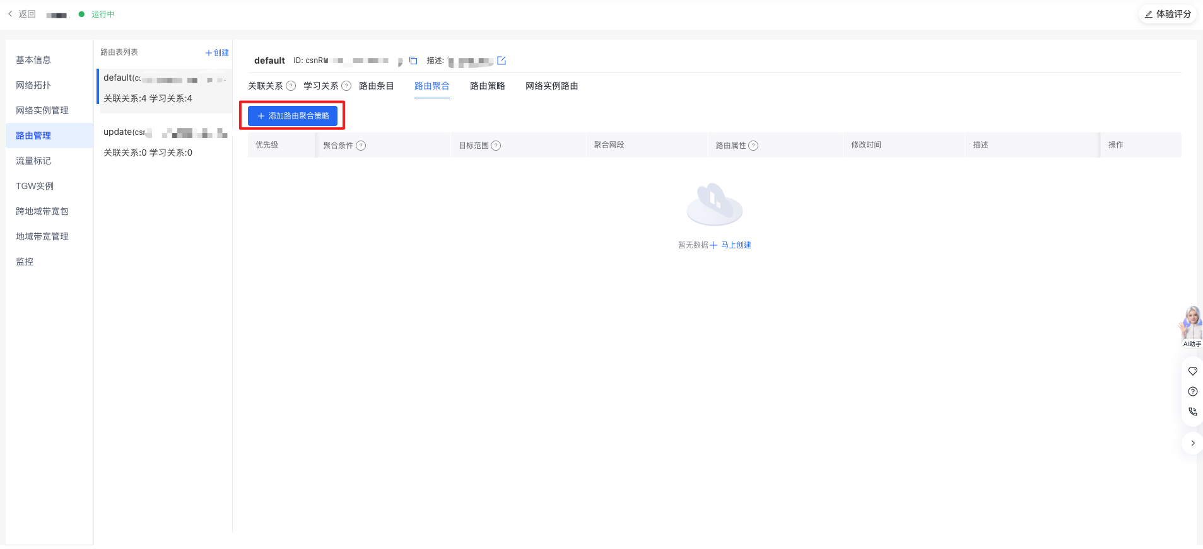Screen dimensions: 1203x549
Task: Open the AI助手 assistant
Action: (1192, 327)
